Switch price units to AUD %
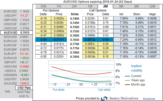Image resolution: width=163 pixels, height=101 pixels. [x=24, y=96]
